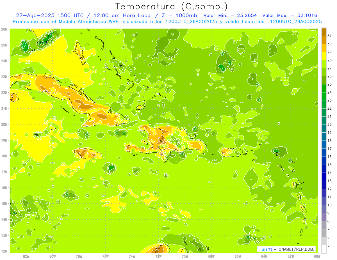The width and height of the screenshot is (337, 260).
Task: Click the 25N latitude axis label
Action: coord(4,45)
